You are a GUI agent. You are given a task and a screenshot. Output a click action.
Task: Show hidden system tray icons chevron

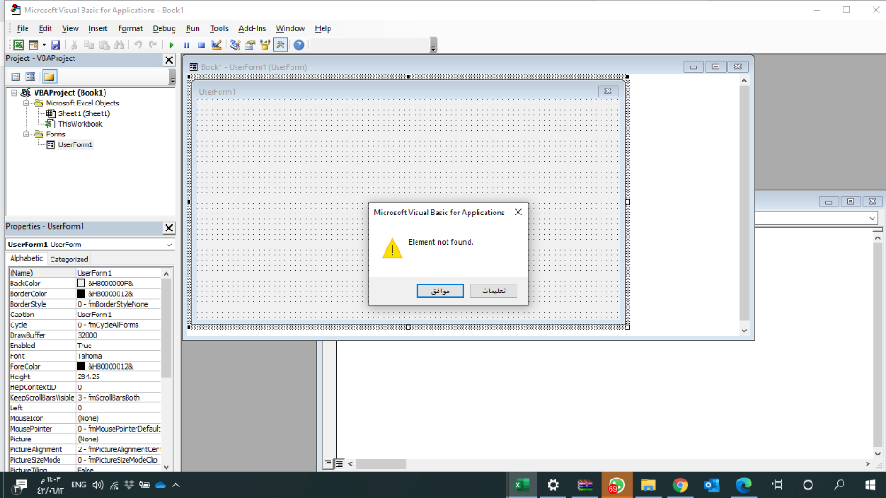175,485
